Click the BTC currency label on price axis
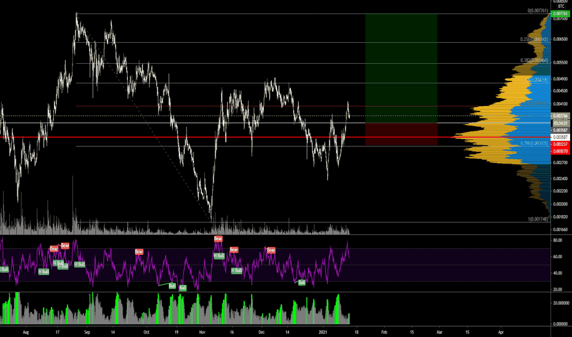This screenshot has height=337, width=572. click(561, 6)
